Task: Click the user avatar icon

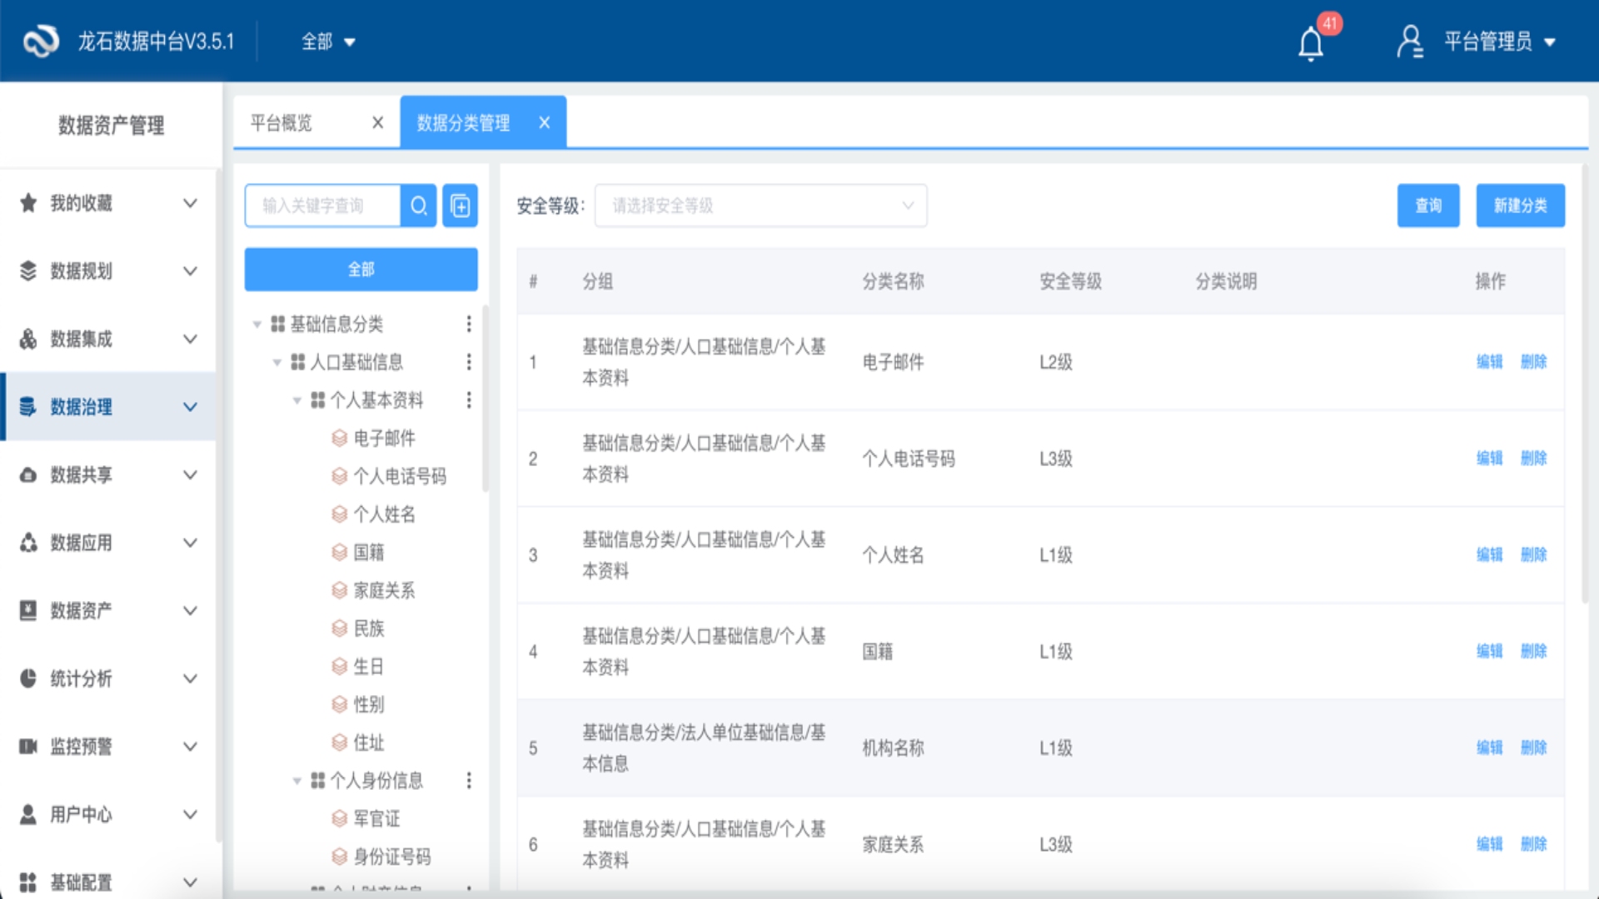Action: 1409,42
